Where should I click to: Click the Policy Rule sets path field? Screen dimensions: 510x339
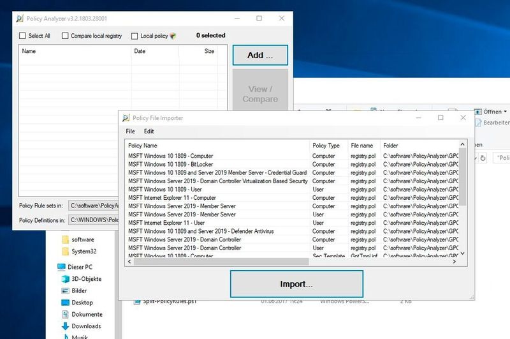pyautogui.click(x=93, y=206)
